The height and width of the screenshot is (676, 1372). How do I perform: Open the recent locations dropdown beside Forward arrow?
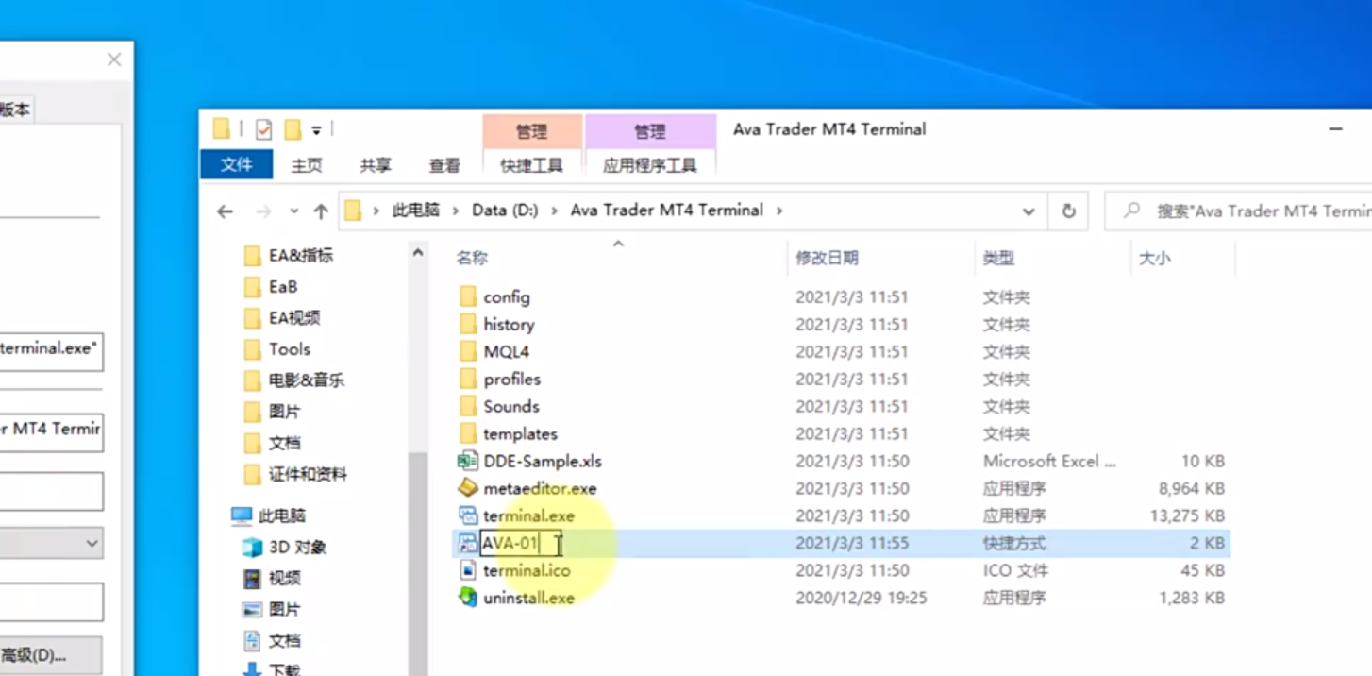click(x=294, y=211)
